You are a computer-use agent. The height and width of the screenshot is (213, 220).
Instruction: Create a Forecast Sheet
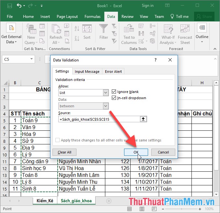click(185, 34)
